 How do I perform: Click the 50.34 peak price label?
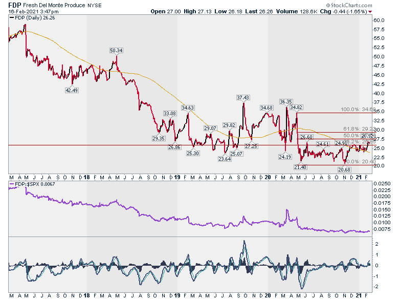point(116,50)
